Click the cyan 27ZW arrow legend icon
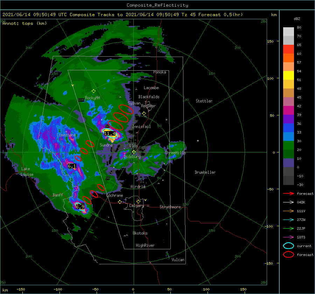This screenshot has width=315, height=294. tap(288, 220)
